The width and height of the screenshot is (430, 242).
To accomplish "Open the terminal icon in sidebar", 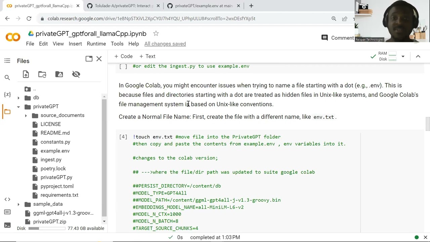I will (x=7, y=225).
